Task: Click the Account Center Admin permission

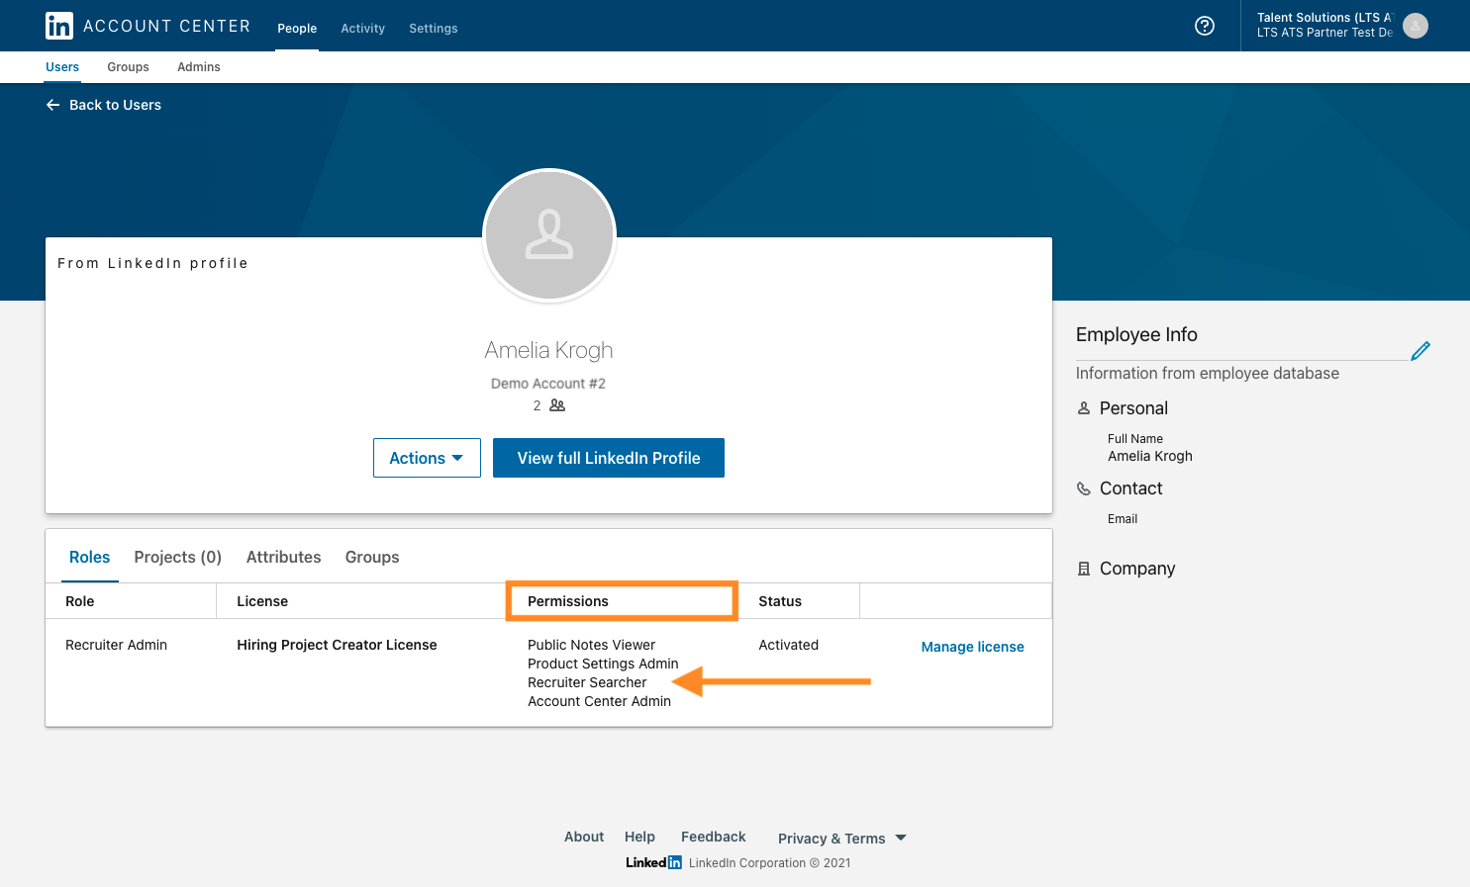Action: pos(599,701)
